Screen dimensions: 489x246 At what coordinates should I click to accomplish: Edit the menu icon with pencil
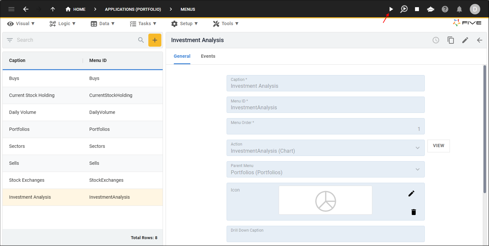411,193
